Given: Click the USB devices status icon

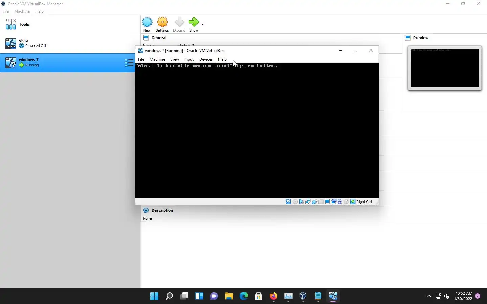Looking at the screenshot, I should [x=315, y=202].
